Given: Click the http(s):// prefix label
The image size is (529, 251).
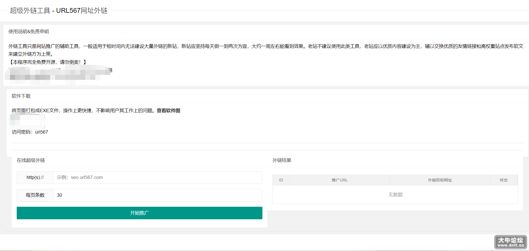Looking at the screenshot, I should pyautogui.click(x=35, y=178).
